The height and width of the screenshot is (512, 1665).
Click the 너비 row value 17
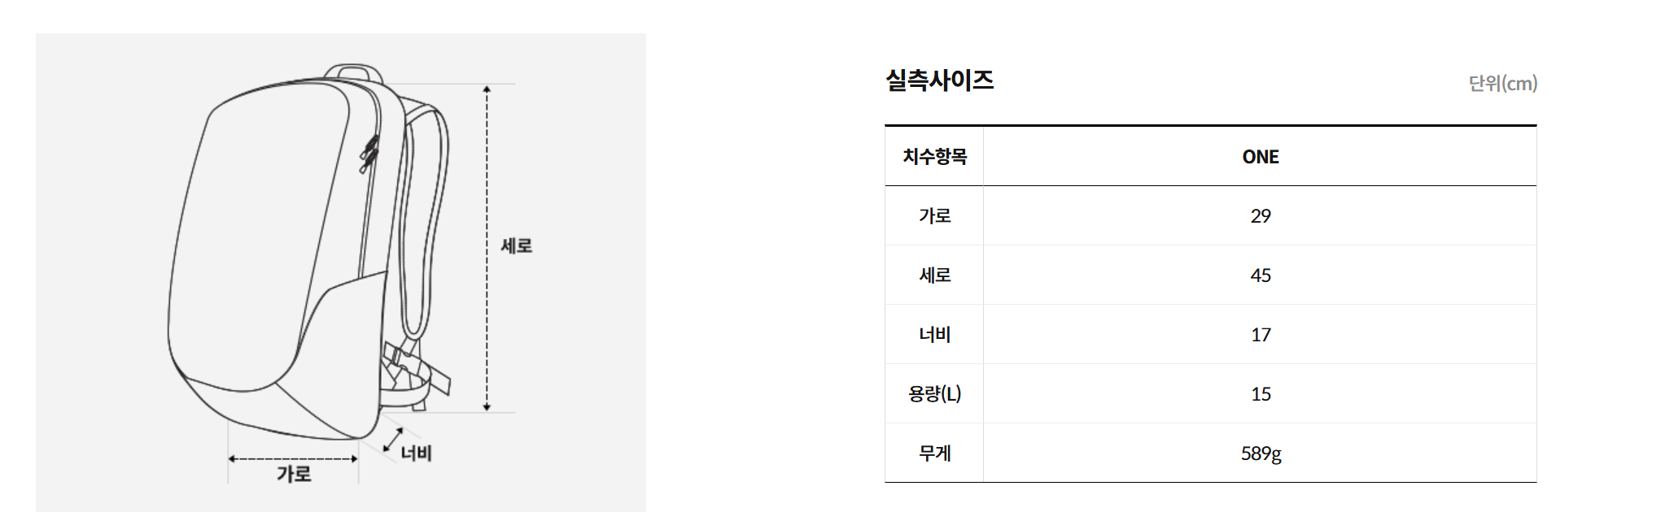click(1261, 335)
